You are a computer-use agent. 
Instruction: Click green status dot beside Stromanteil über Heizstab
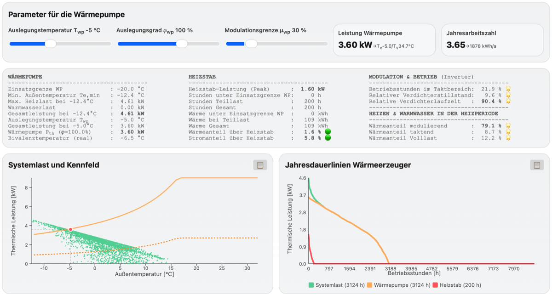pyautogui.click(x=328, y=138)
